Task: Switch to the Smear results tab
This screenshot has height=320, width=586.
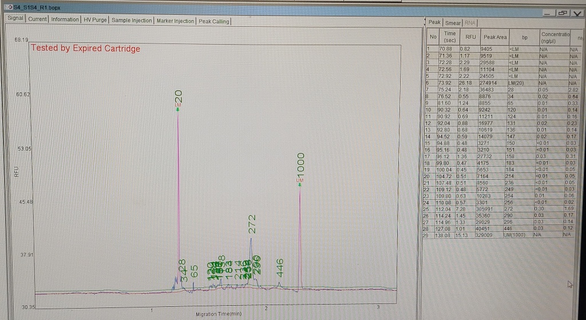Action: [x=453, y=23]
